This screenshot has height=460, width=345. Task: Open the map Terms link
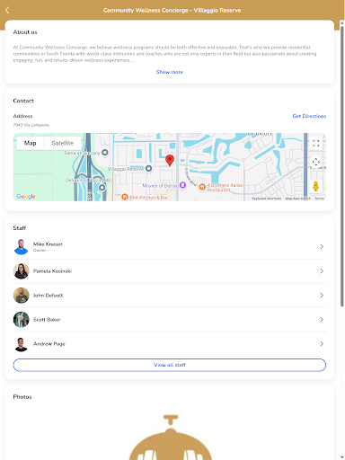[320, 199]
